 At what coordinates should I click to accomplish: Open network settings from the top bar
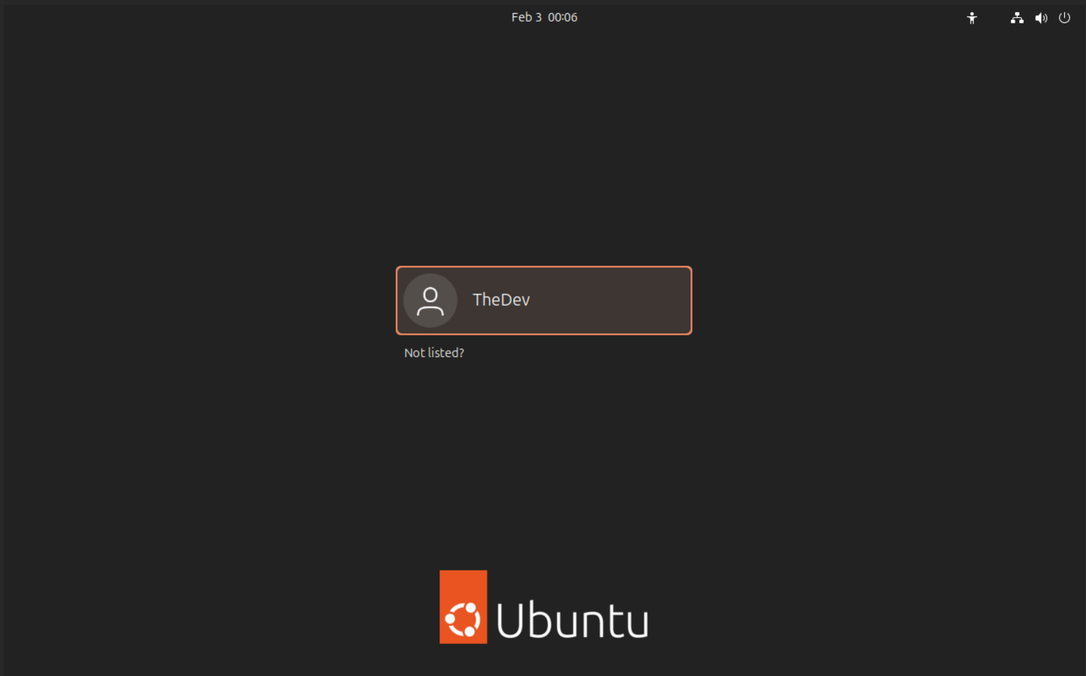tap(1016, 18)
